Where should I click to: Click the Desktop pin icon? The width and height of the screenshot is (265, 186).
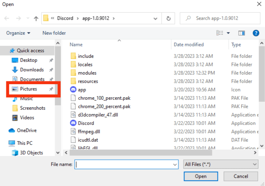pos(51,60)
